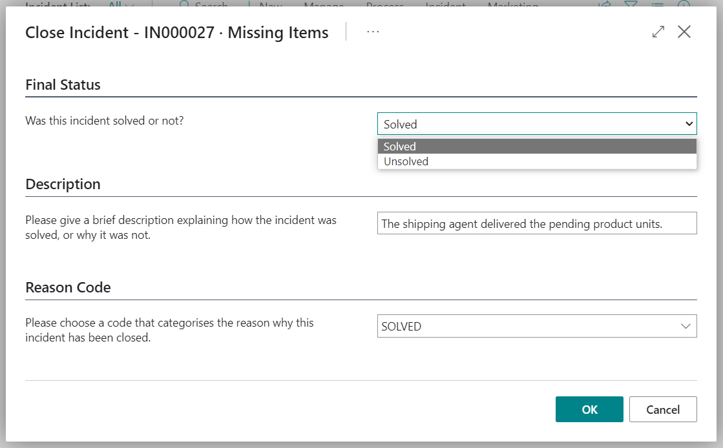Open the Incident menu

click(445, 5)
